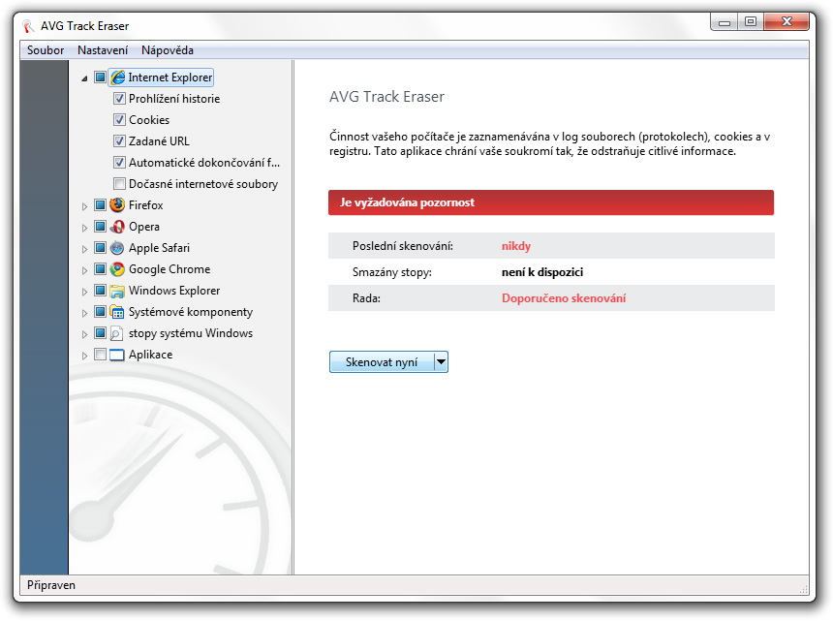Open the Skenovat nyní dropdown arrow
Screen dimensions: 833x621
point(441,362)
